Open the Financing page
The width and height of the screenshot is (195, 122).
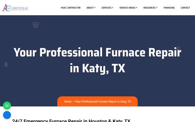point(169,8)
